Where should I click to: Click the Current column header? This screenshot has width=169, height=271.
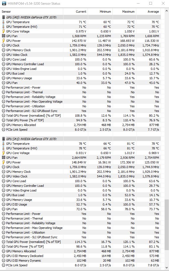[x=81, y=12]
